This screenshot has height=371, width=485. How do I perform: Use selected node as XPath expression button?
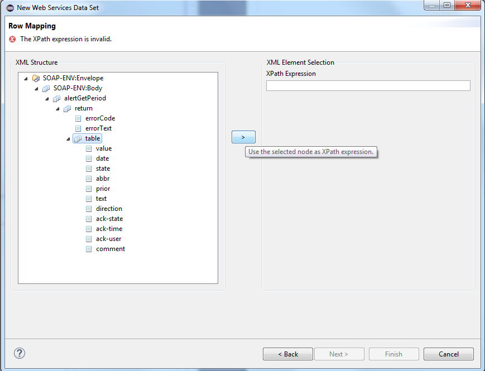tap(243, 137)
